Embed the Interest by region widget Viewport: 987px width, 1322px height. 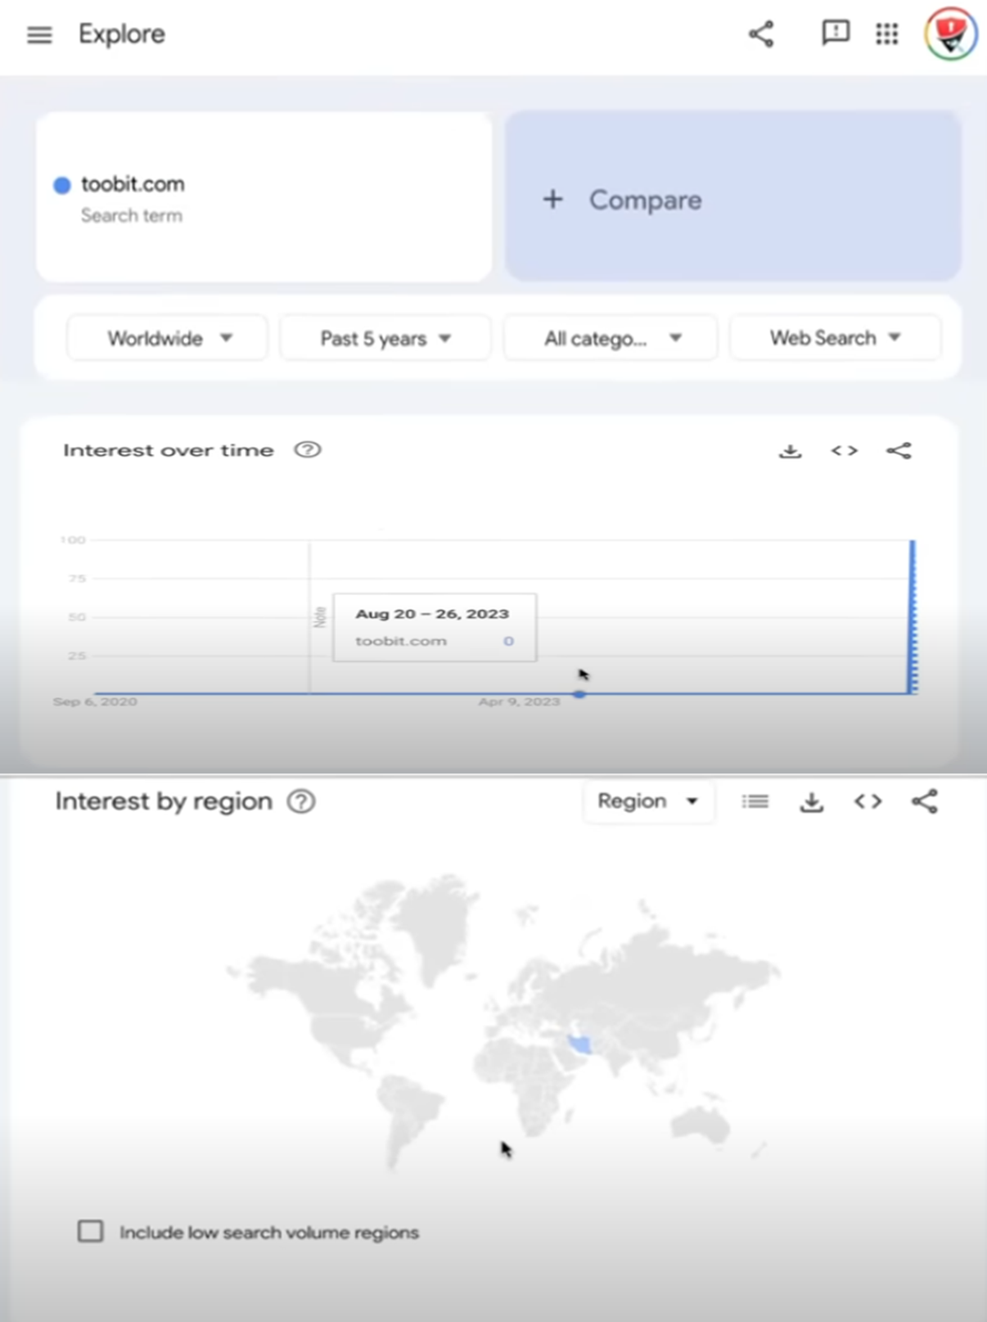coord(868,801)
